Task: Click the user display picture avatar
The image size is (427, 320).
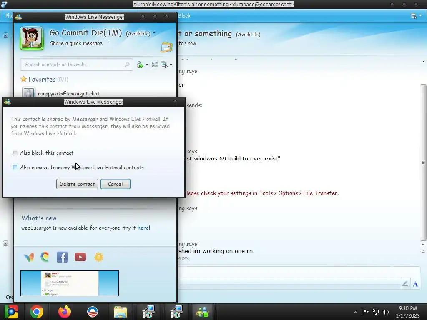Action: click(32, 38)
